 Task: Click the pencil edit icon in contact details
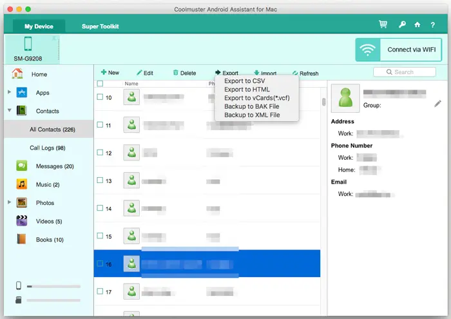[437, 104]
